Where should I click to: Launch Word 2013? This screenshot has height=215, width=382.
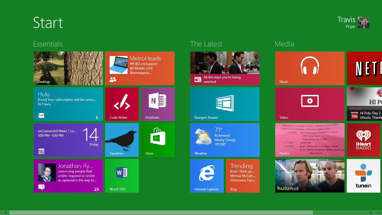[x=122, y=176]
